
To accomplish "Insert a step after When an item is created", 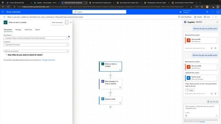I will (x=110, y=75).
